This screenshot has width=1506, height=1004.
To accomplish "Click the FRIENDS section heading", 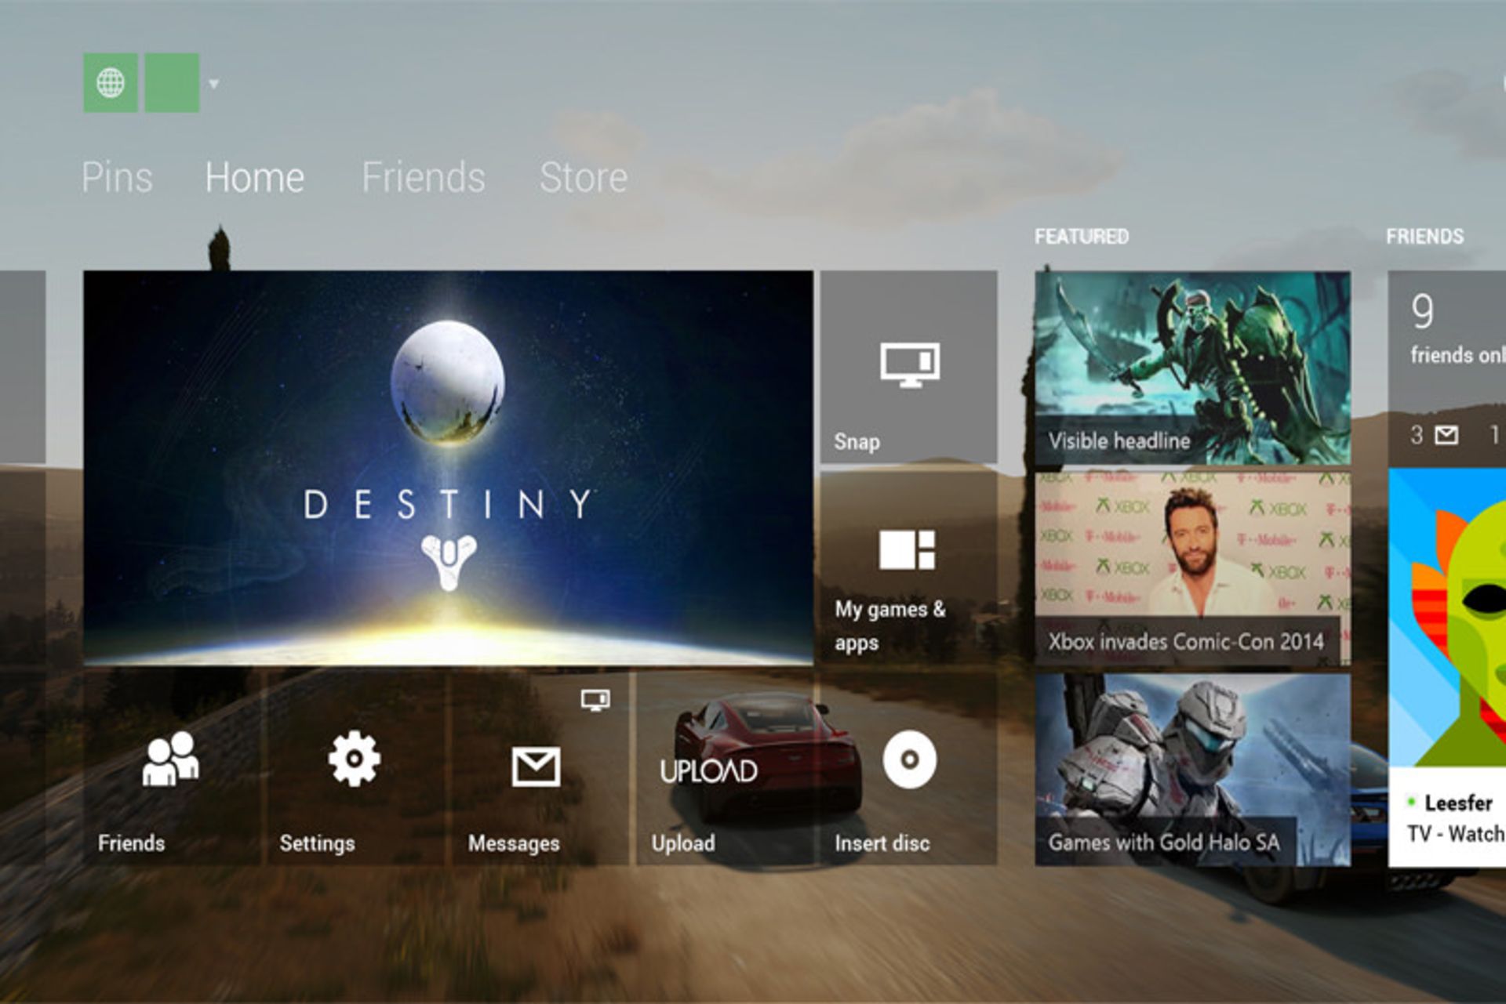I will click(x=1424, y=236).
